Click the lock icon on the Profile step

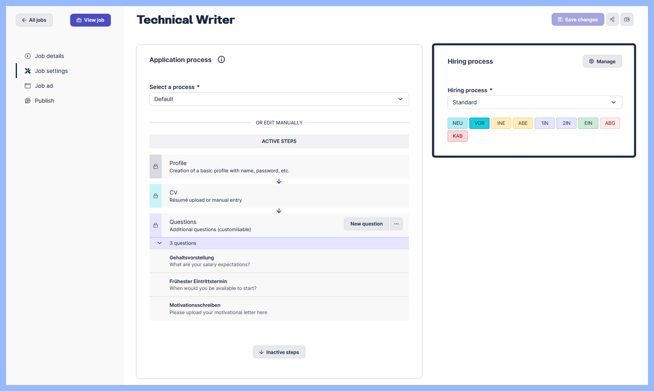click(x=156, y=166)
